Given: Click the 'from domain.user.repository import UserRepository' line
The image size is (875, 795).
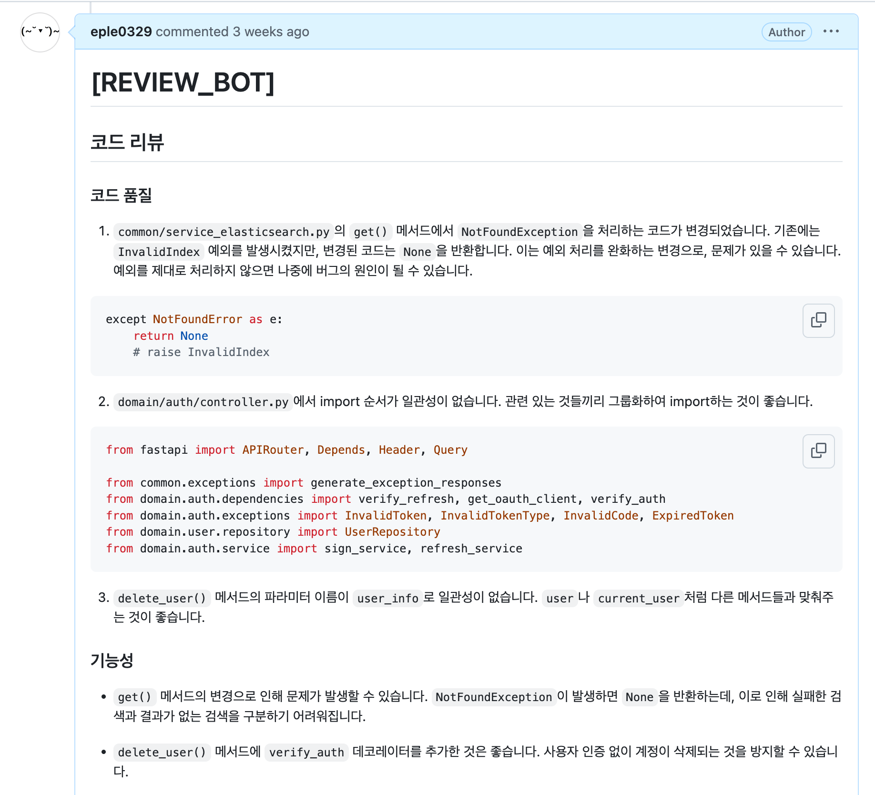Looking at the screenshot, I should coord(273,531).
